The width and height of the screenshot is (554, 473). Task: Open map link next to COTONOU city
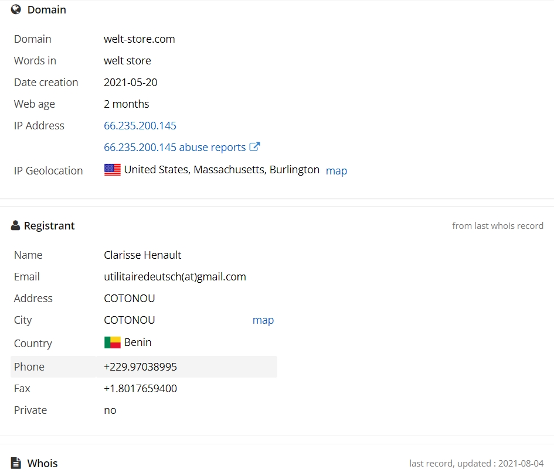click(263, 320)
